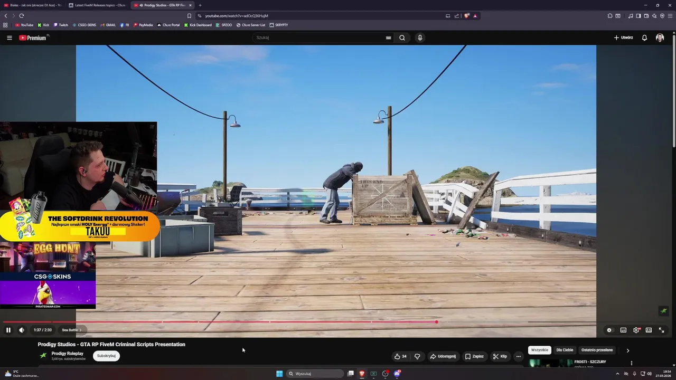Image resolution: width=676 pixels, height=380 pixels.
Task: Open the Leo AI sparkle icon
Action: 654,16
